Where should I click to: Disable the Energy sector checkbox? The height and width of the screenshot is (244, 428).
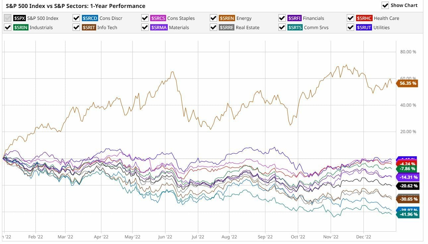click(x=214, y=18)
